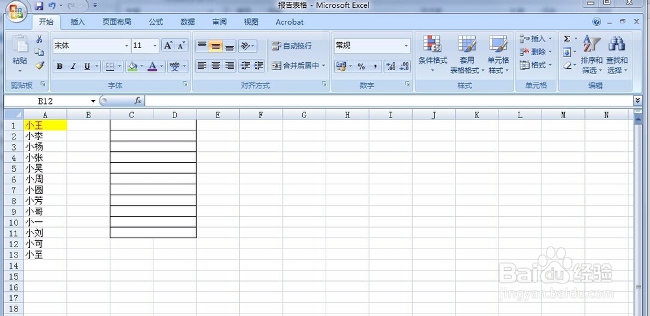The height and width of the screenshot is (316, 650).
Task: Switch to the 插入 (Insert) tab
Action: click(77, 22)
